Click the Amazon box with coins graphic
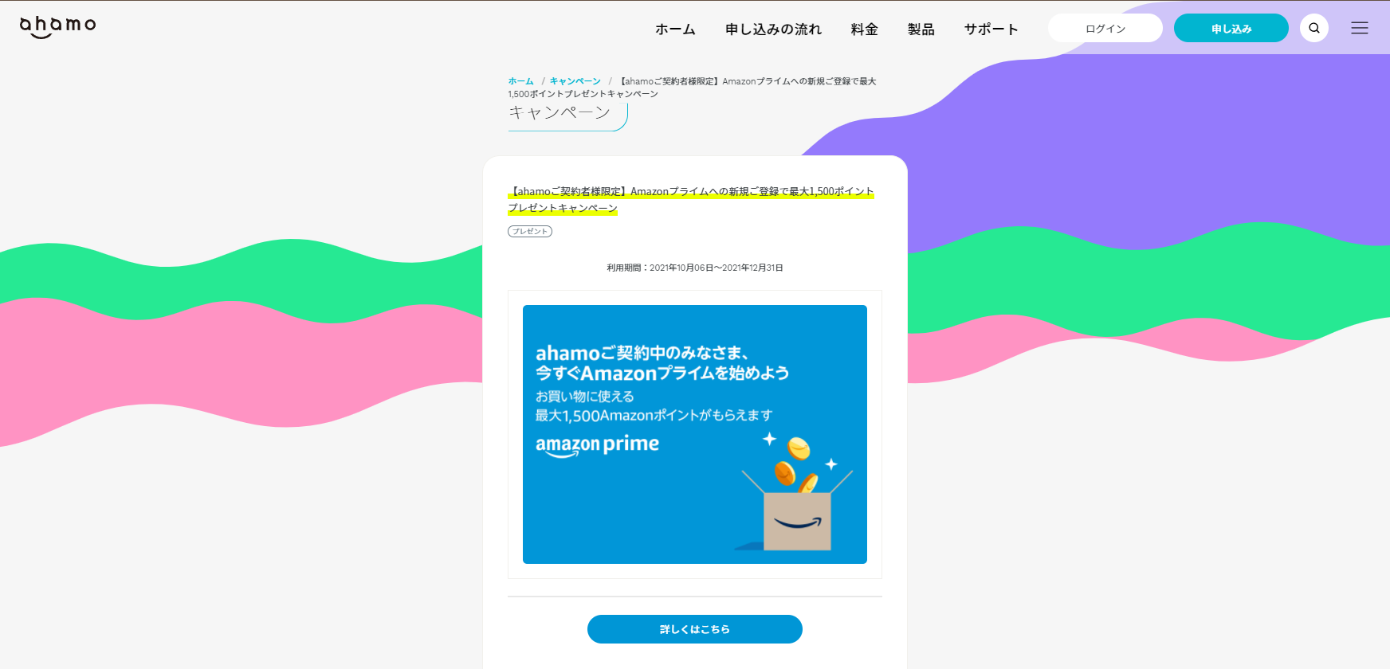Viewport: 1390px width, 669px height. (x=797, y=494)
